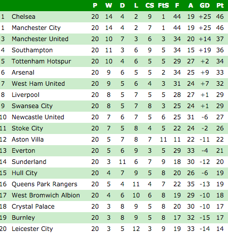Screen dimensions: 228x234
Task: Sort by the GD column header
Action: pos(205,6)
